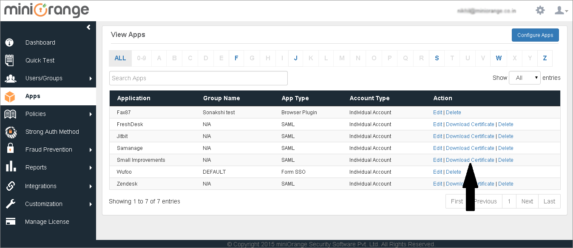Edit the Wufoo application
The height and width of the screenshot is (248, 573).
pyautogui.click(x=438, y=172)
